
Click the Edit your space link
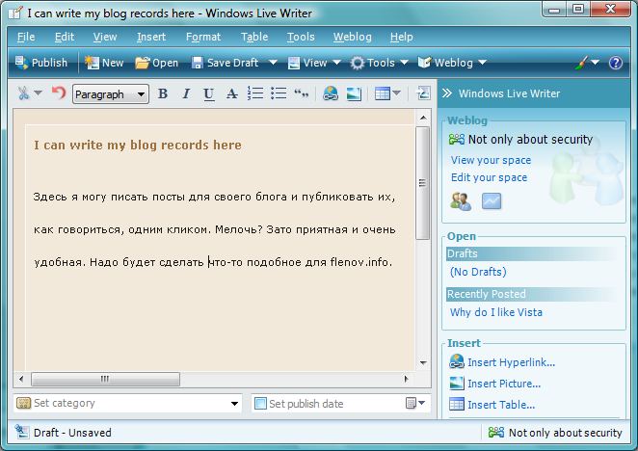(489, 177)
